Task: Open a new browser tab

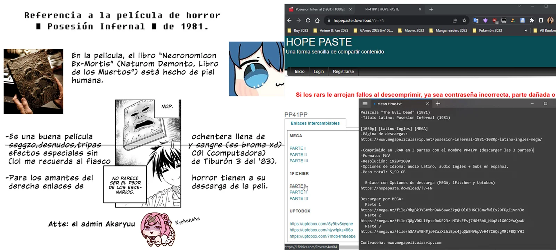Action: (431, 9)
